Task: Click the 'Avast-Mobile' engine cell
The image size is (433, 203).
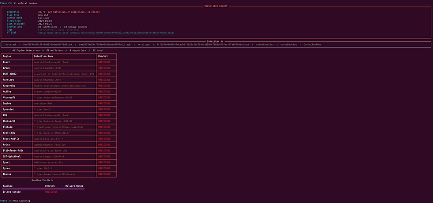Action: [17, 139]
